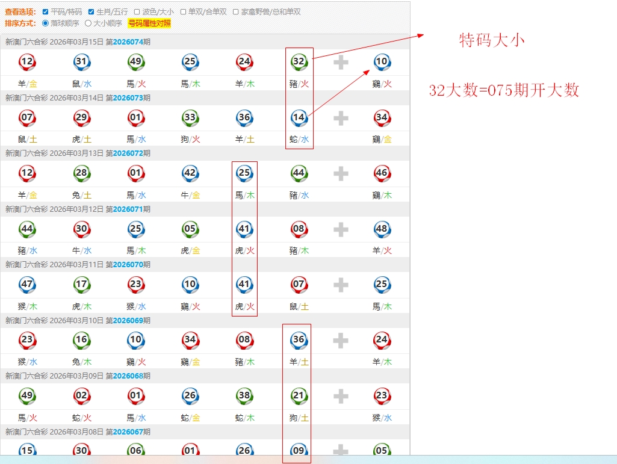This screenshot has height=464, width=617.
Task: Enable the 波色/大小 checkbox
Action: [137, 11]
